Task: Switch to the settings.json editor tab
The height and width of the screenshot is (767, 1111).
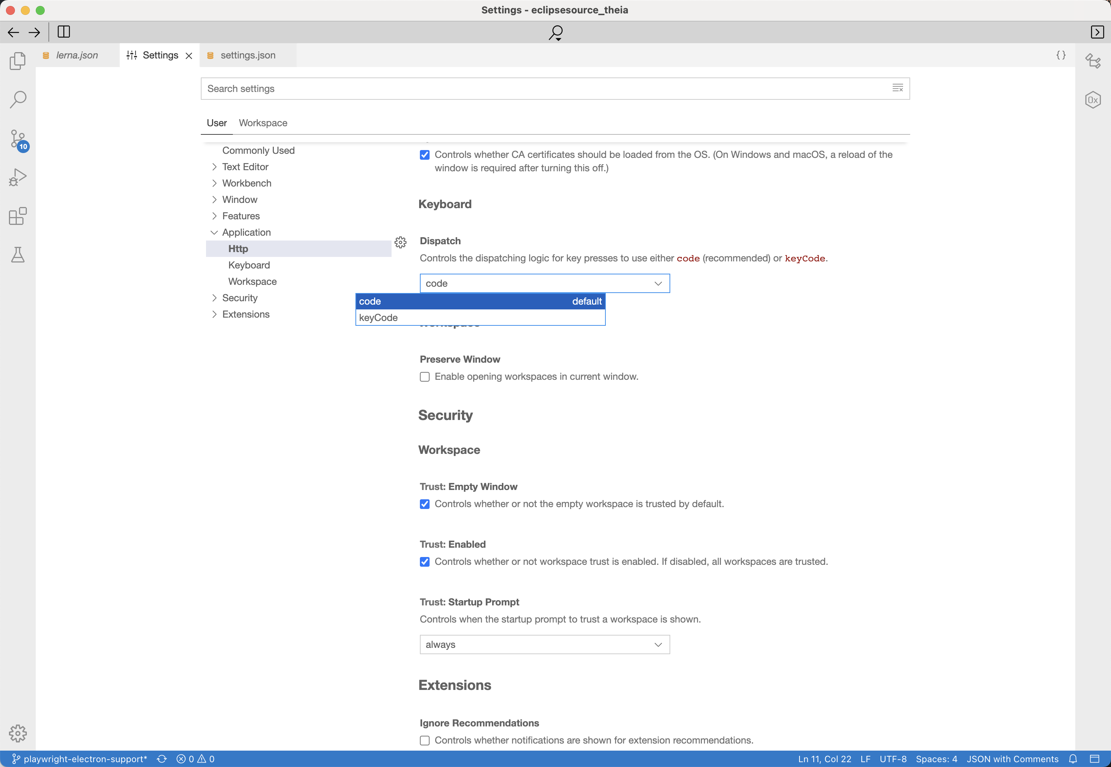Action: 248,55
